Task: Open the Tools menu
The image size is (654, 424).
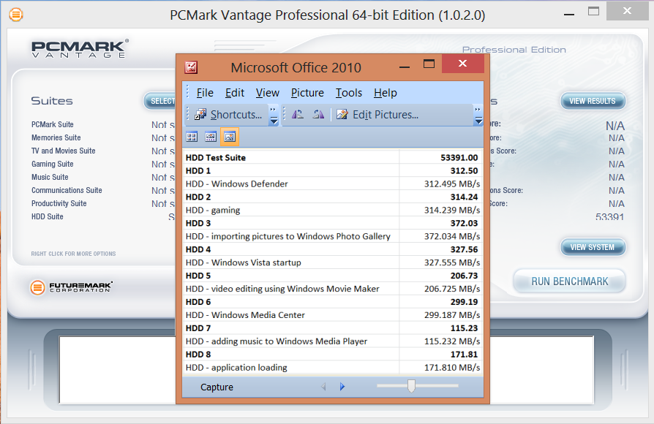Action: tap(349, 93)
